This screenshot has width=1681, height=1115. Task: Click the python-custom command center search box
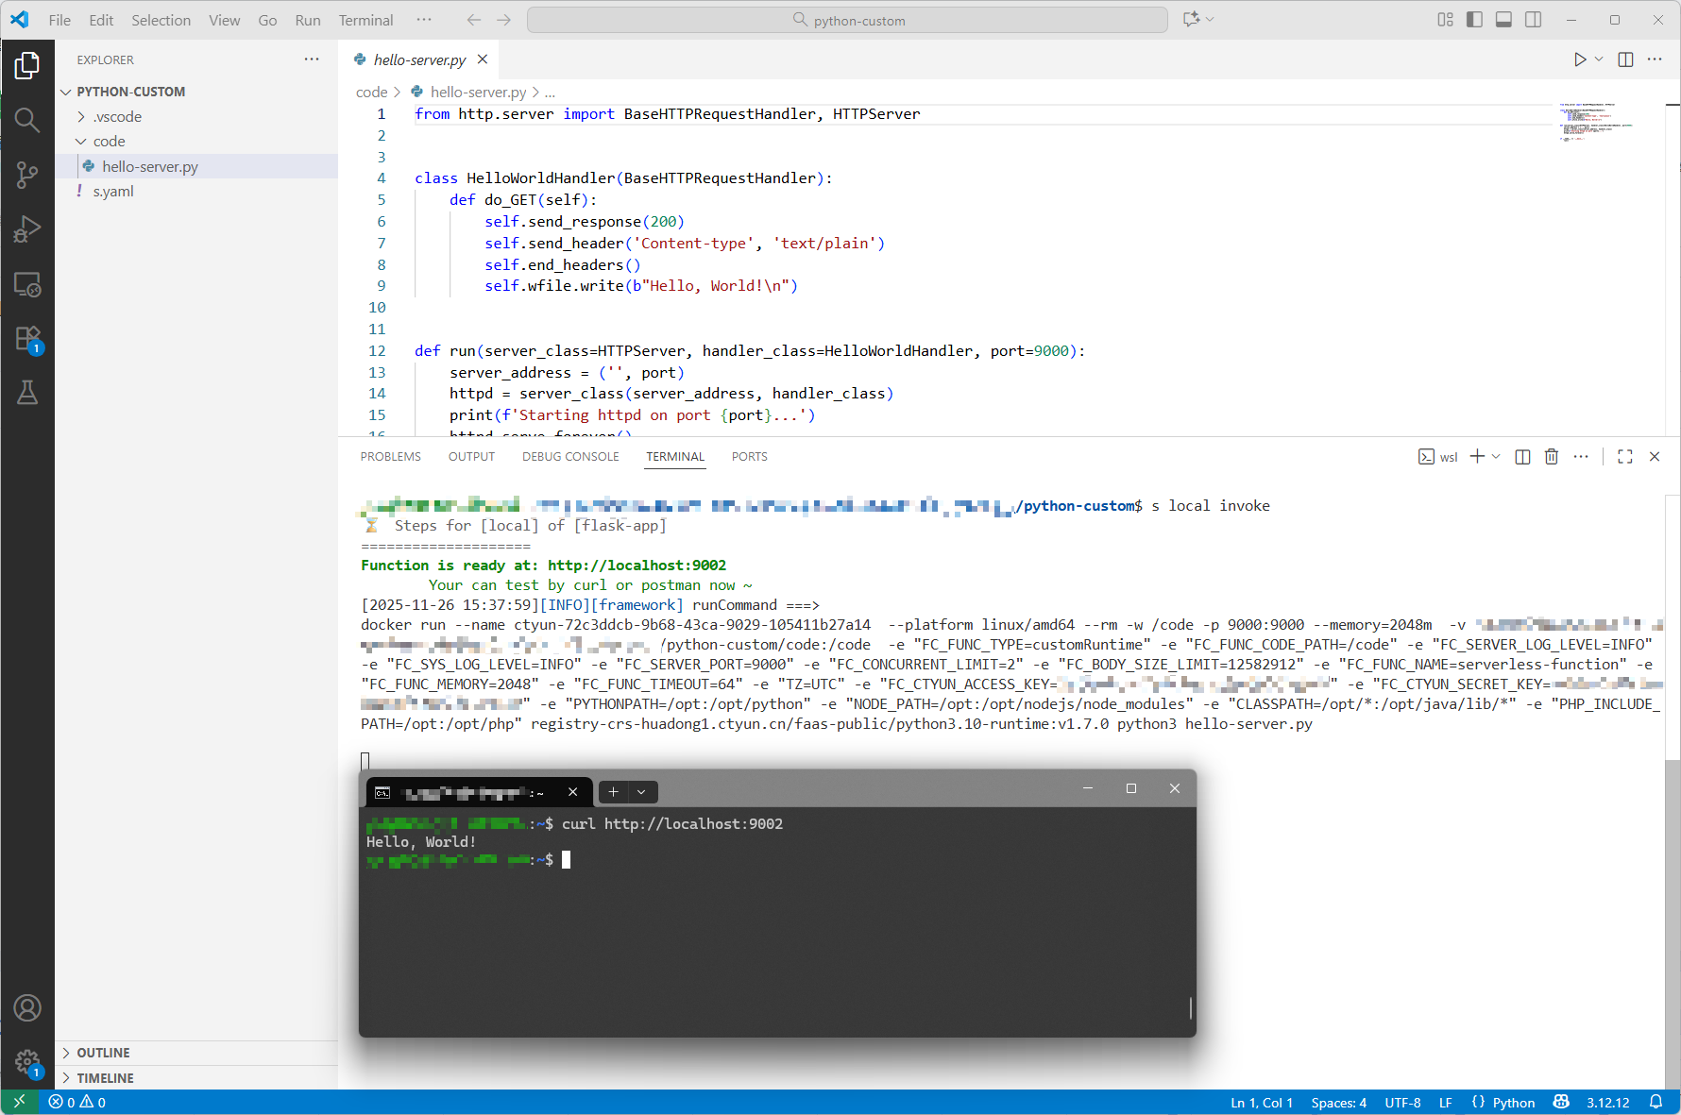coord(847,20)
